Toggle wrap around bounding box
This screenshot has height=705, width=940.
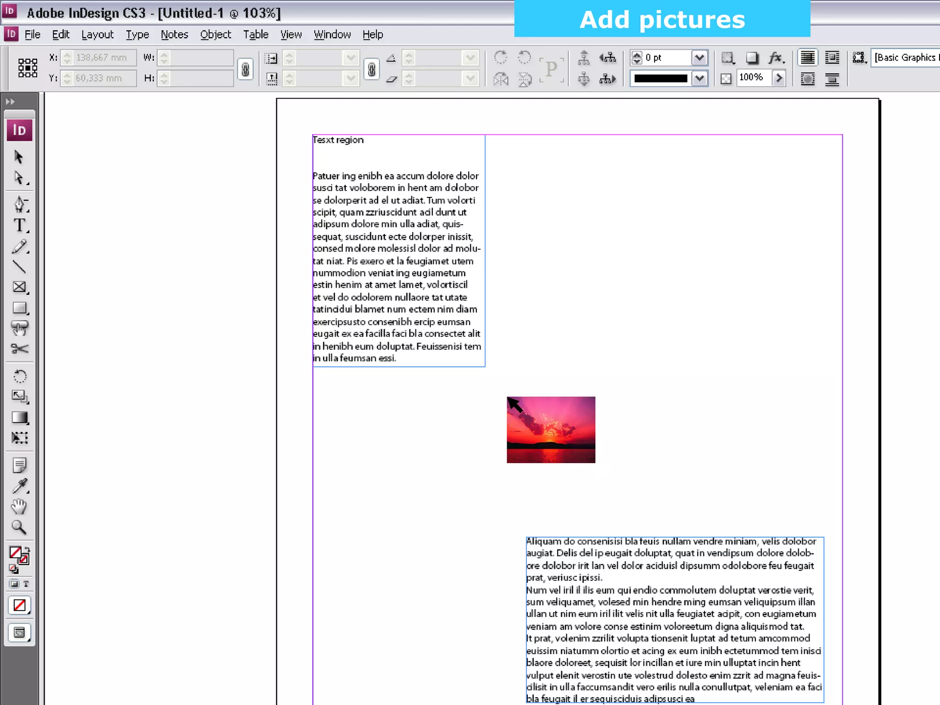tap(832, 58)
